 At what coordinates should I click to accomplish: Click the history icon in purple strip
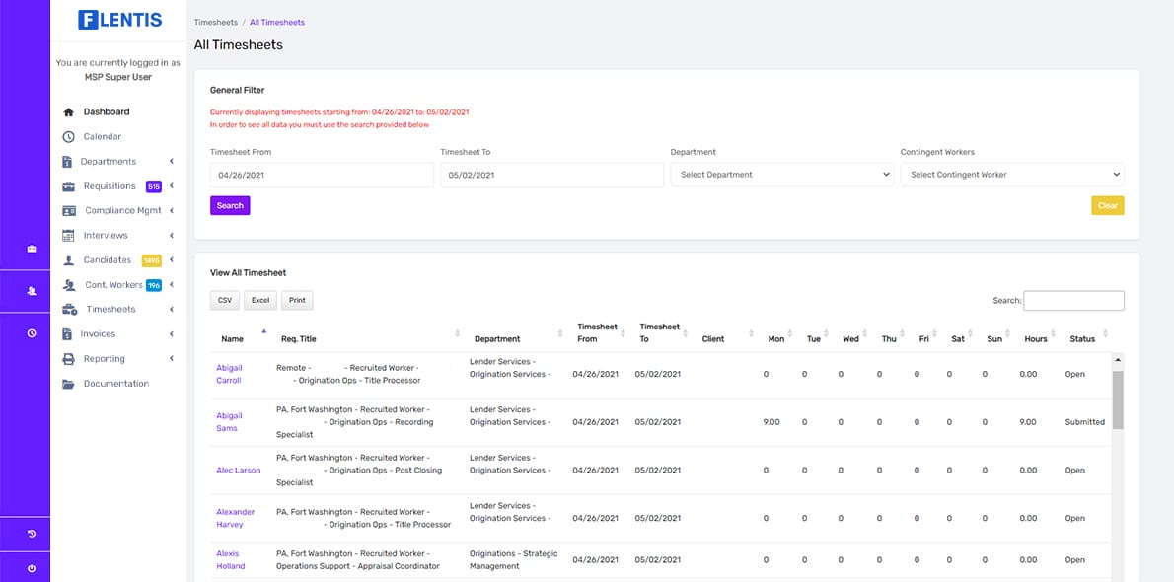[x=32, y=534]
